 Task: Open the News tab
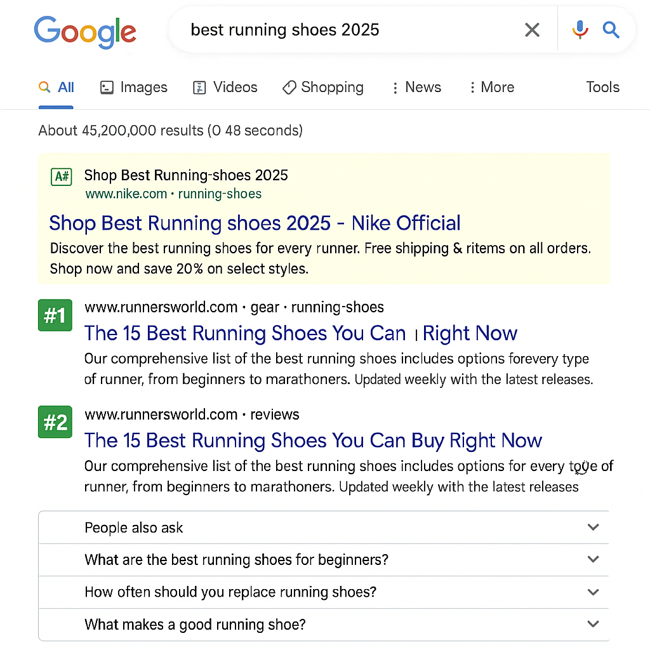coord(416,88)
